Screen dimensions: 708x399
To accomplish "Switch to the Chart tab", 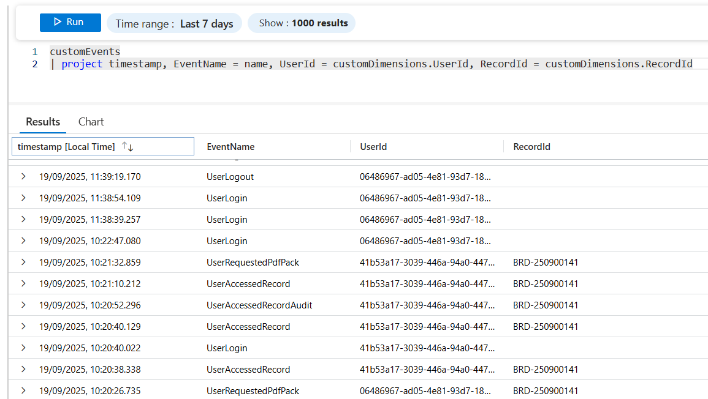I will point(91,122).
